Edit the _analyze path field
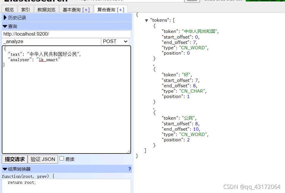 click(x=51, y=41)
